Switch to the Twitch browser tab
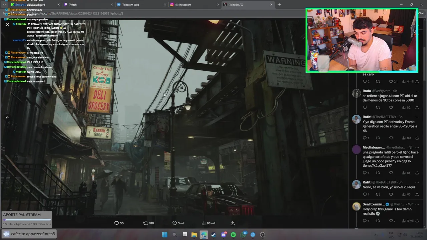Screen dimensions: 427x240 [88, 4]
